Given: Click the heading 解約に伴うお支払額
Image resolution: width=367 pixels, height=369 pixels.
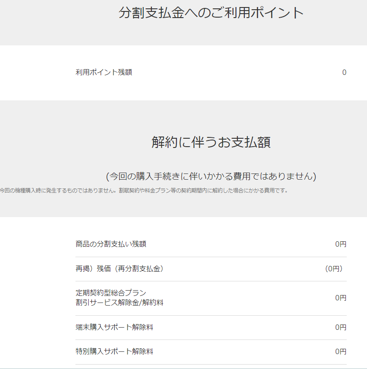Looking at the screenshot, I should tap(211, 142).
